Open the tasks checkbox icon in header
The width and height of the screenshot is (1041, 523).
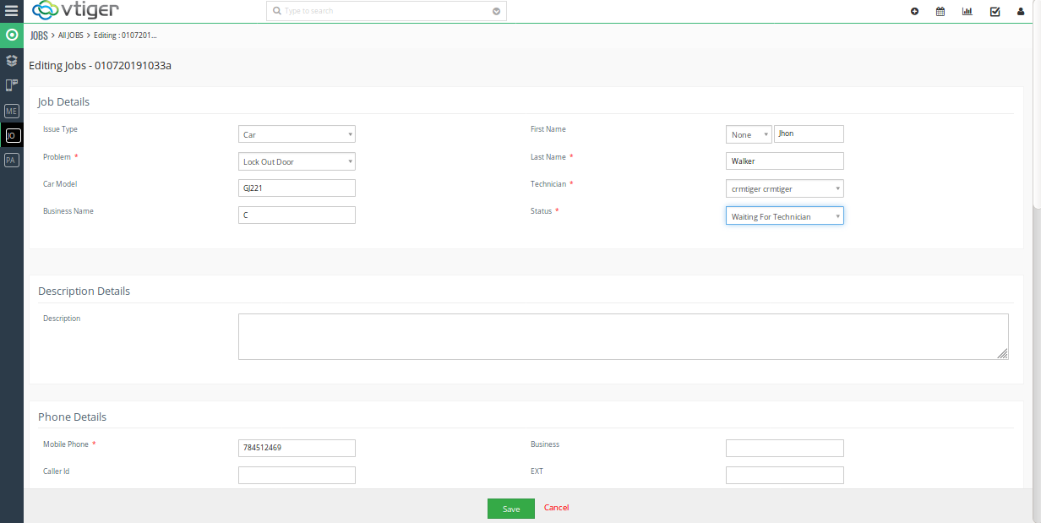[x=995, y=12]
